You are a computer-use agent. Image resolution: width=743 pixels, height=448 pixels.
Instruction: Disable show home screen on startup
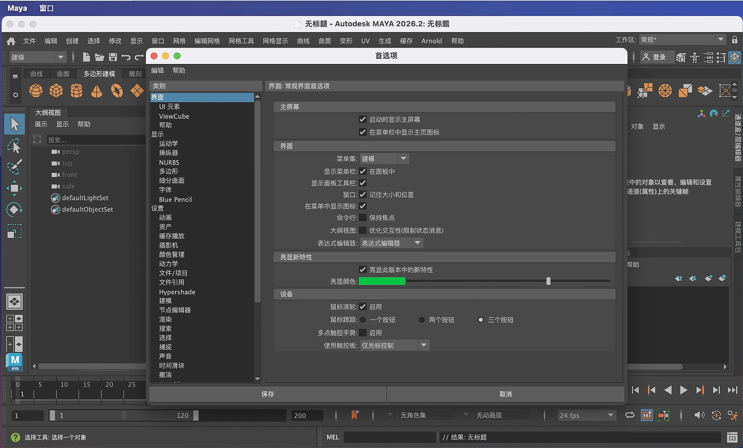coord(363,119)
